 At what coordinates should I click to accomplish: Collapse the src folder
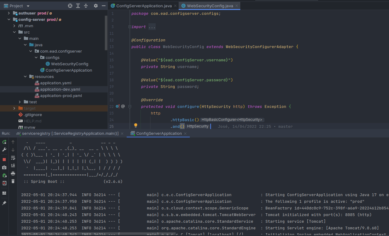click(x=14, y=32)
